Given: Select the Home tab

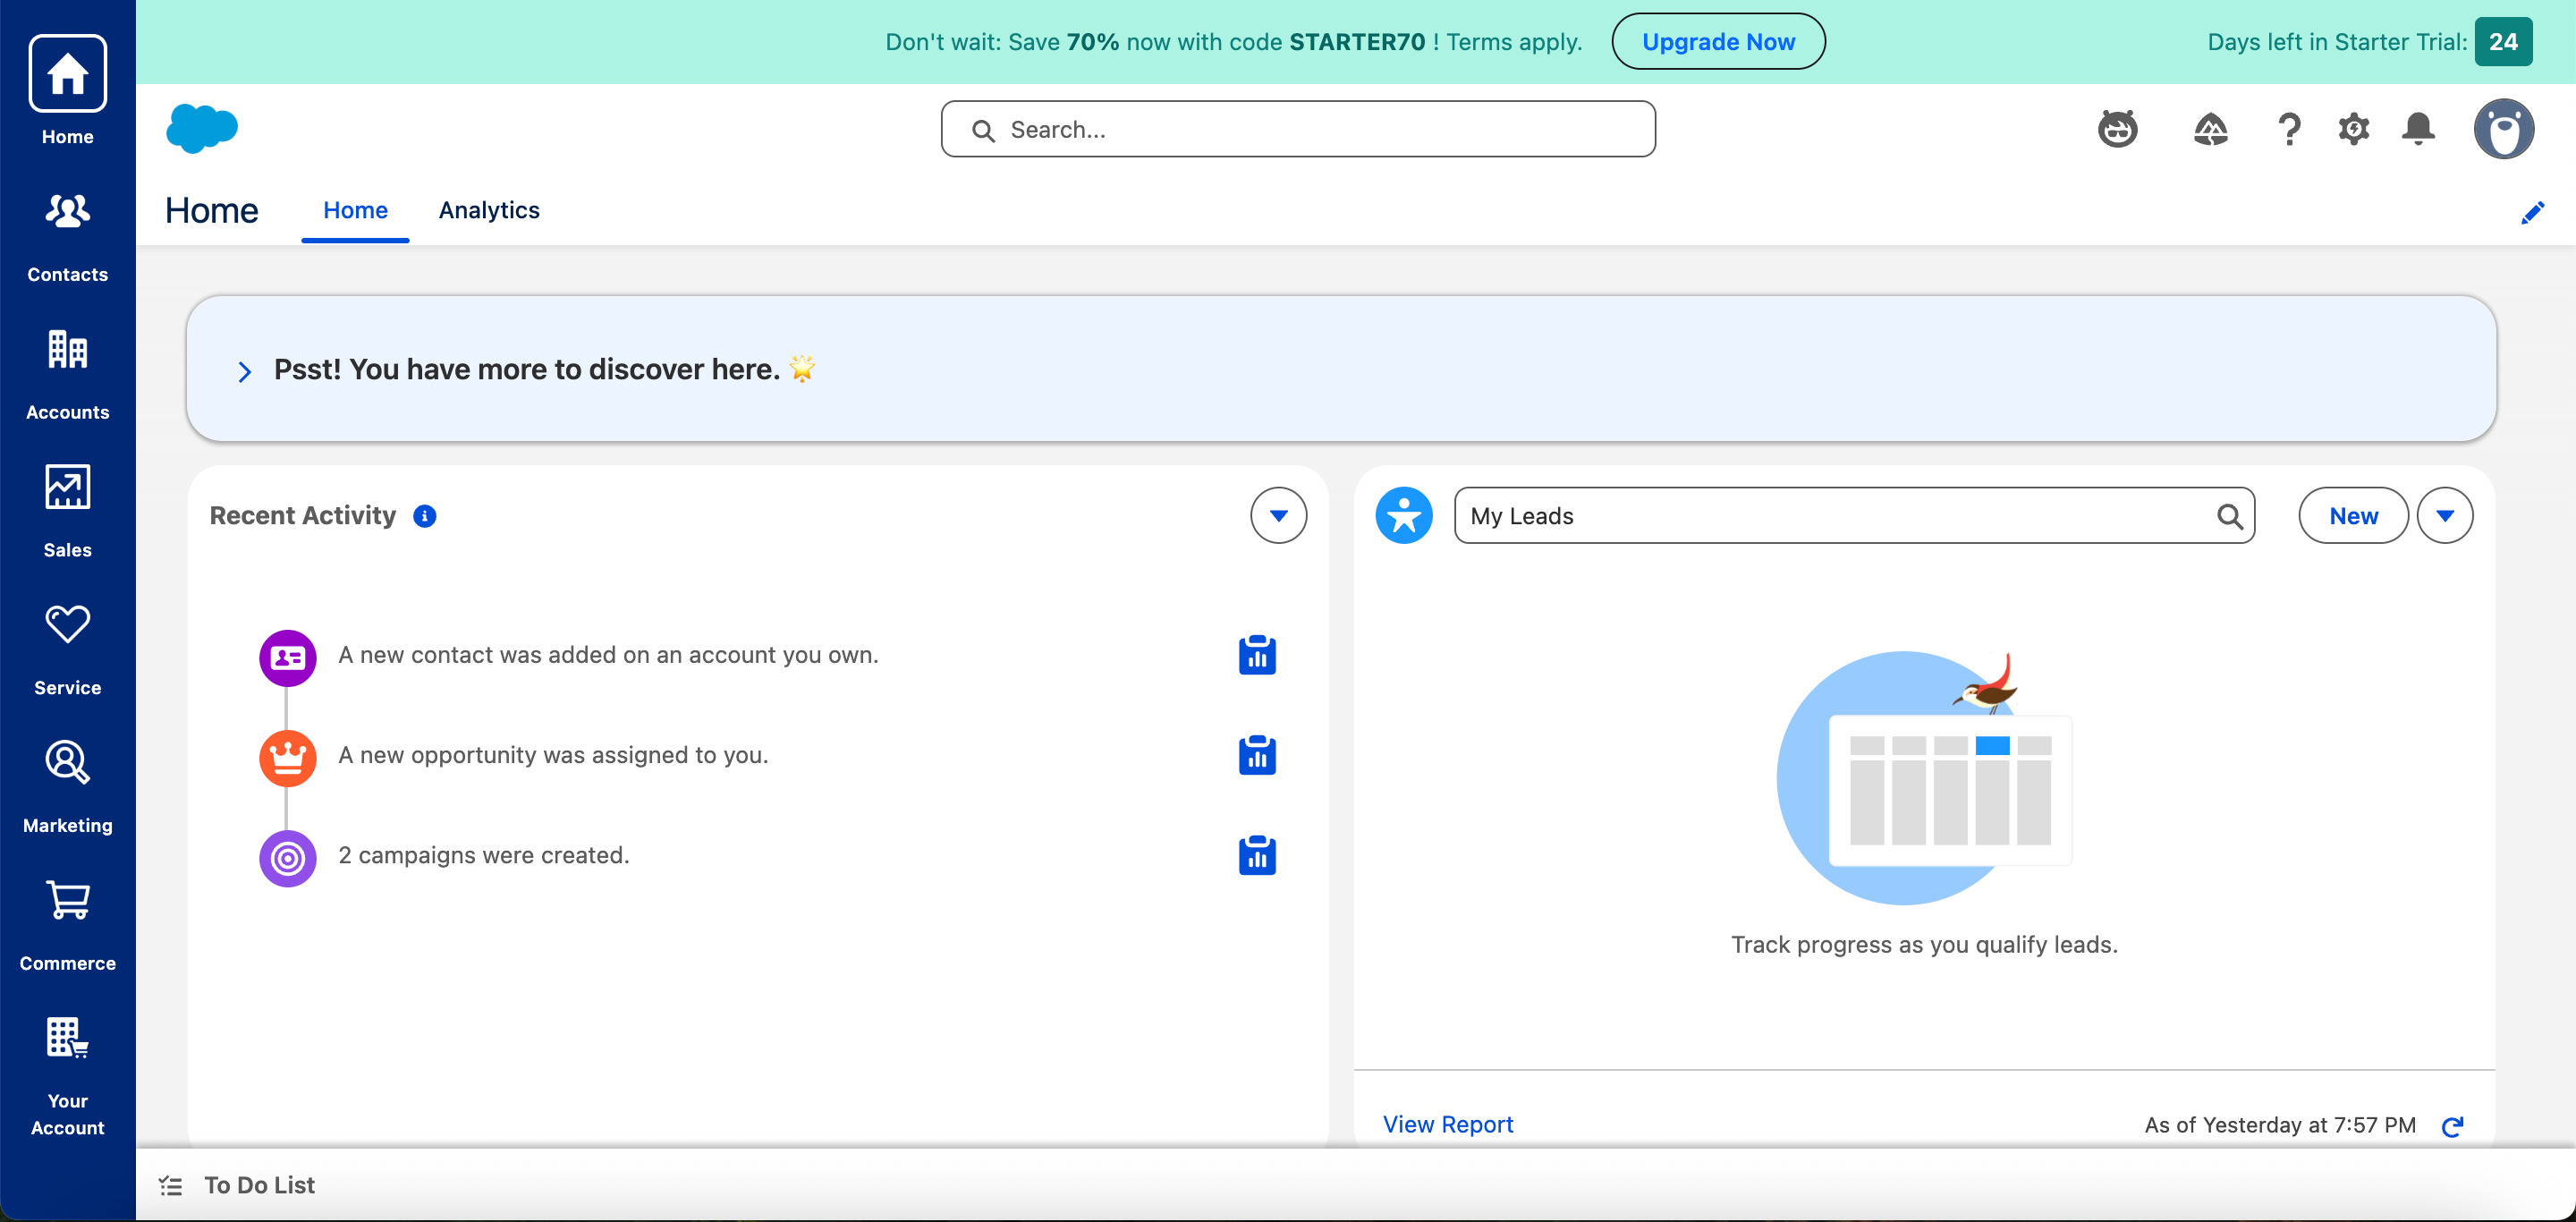Looking at the screenshot, I should (x=355, y=210).
